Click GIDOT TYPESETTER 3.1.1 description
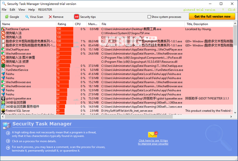The height and width of the screenshot is (161, 238). point(207,98)
